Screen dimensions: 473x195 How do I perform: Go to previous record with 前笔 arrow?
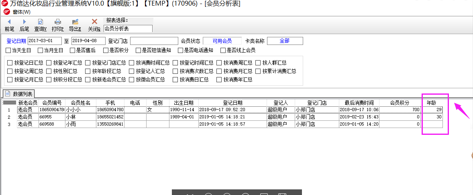tap(9, 22)
